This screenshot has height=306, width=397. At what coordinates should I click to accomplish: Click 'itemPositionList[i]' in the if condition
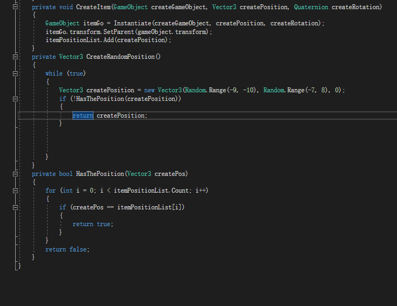click(x=149, y=207)
